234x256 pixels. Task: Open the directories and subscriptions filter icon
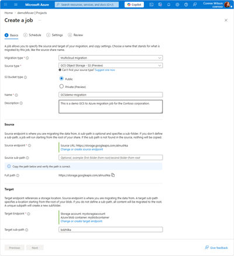(x=160, y=5)
